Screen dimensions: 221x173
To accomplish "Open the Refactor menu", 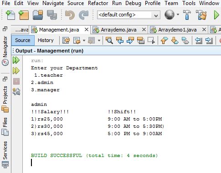I will click(x=98, y=3).
